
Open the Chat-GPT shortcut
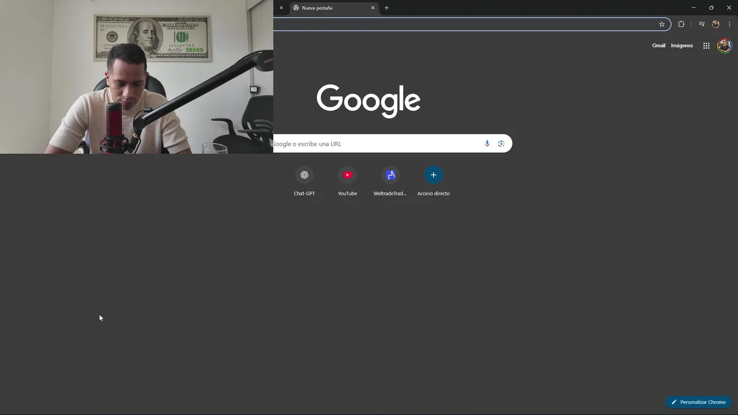pyautogui.click(x=304, y=181)
